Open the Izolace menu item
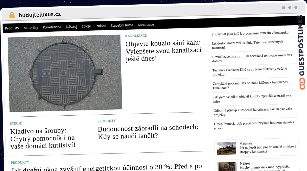 coord(101,26)
